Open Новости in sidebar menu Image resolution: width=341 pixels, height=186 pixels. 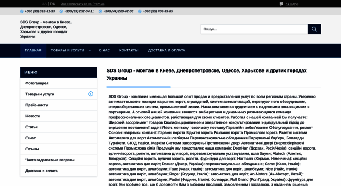(58, 116)
